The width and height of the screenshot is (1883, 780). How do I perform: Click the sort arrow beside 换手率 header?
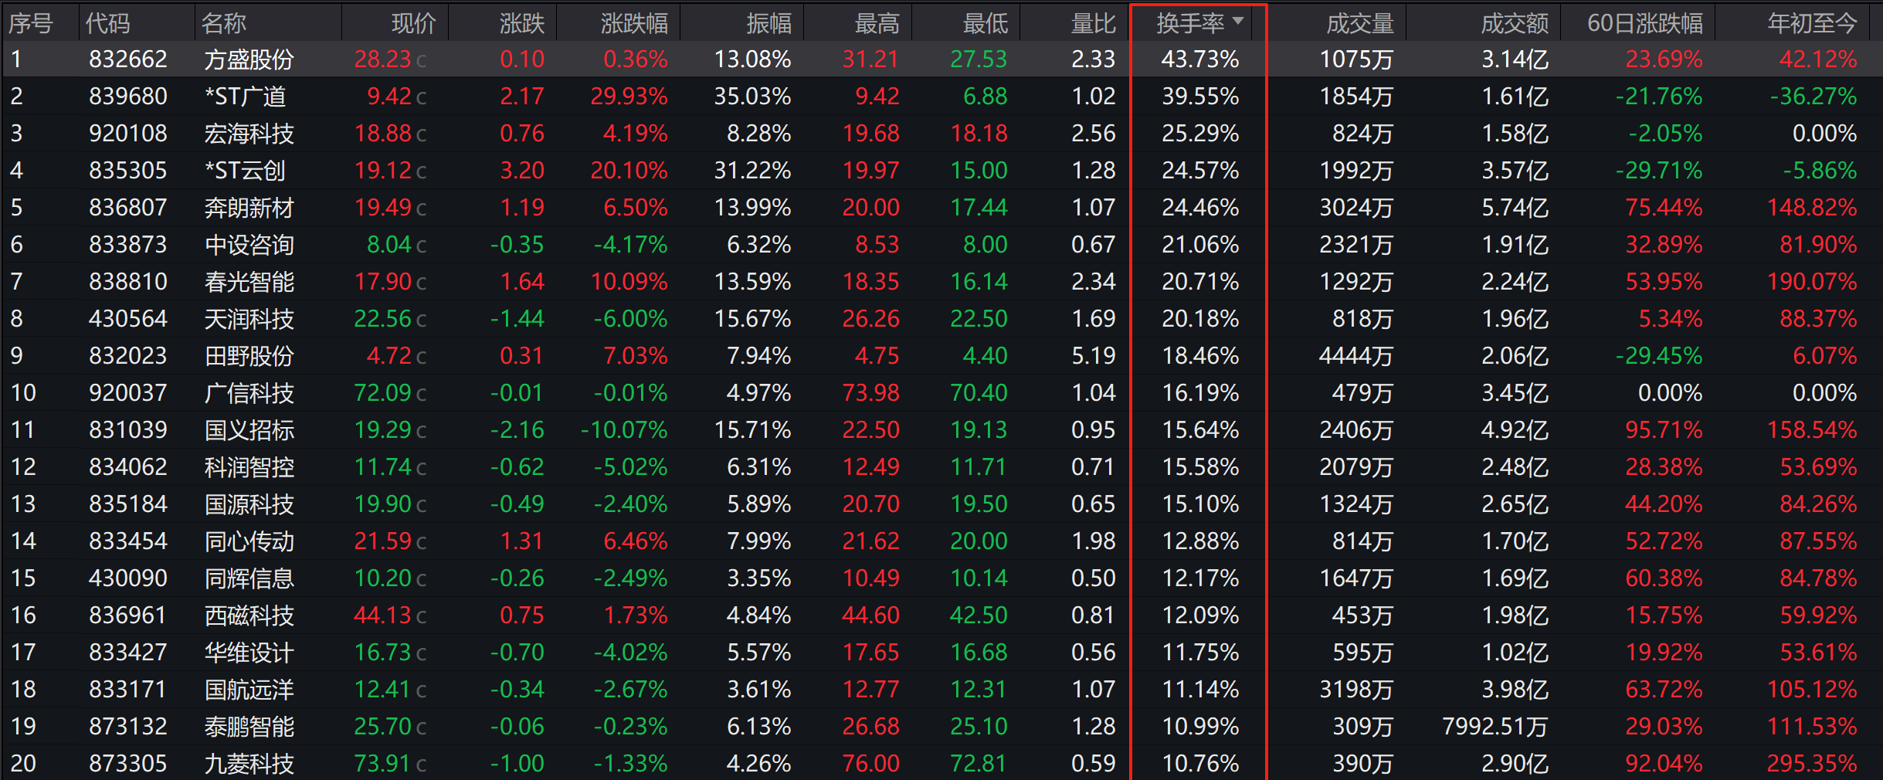point(1238,22)
